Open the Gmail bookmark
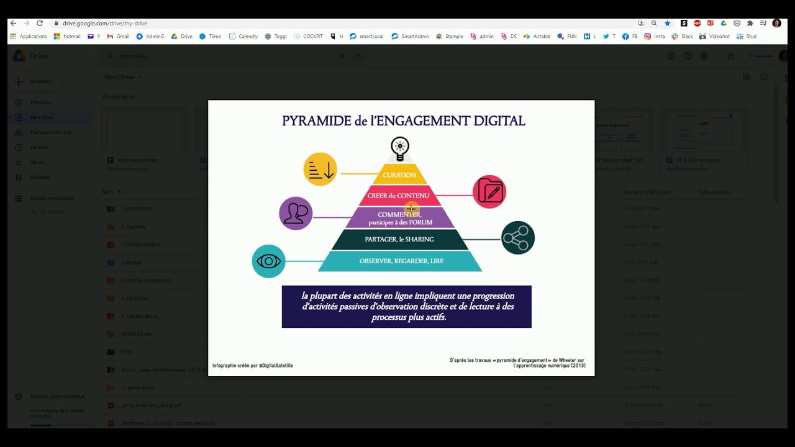This screenshot has height=447, width=795. 118,37
